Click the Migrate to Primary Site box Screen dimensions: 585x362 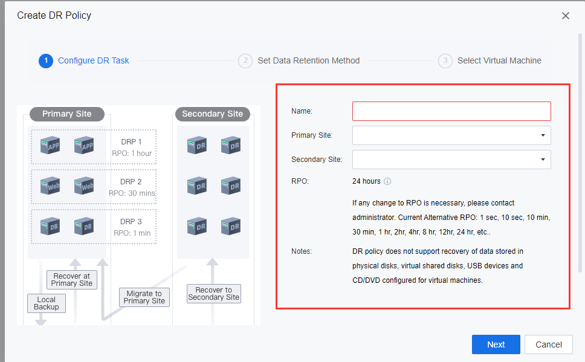[144, 297]
